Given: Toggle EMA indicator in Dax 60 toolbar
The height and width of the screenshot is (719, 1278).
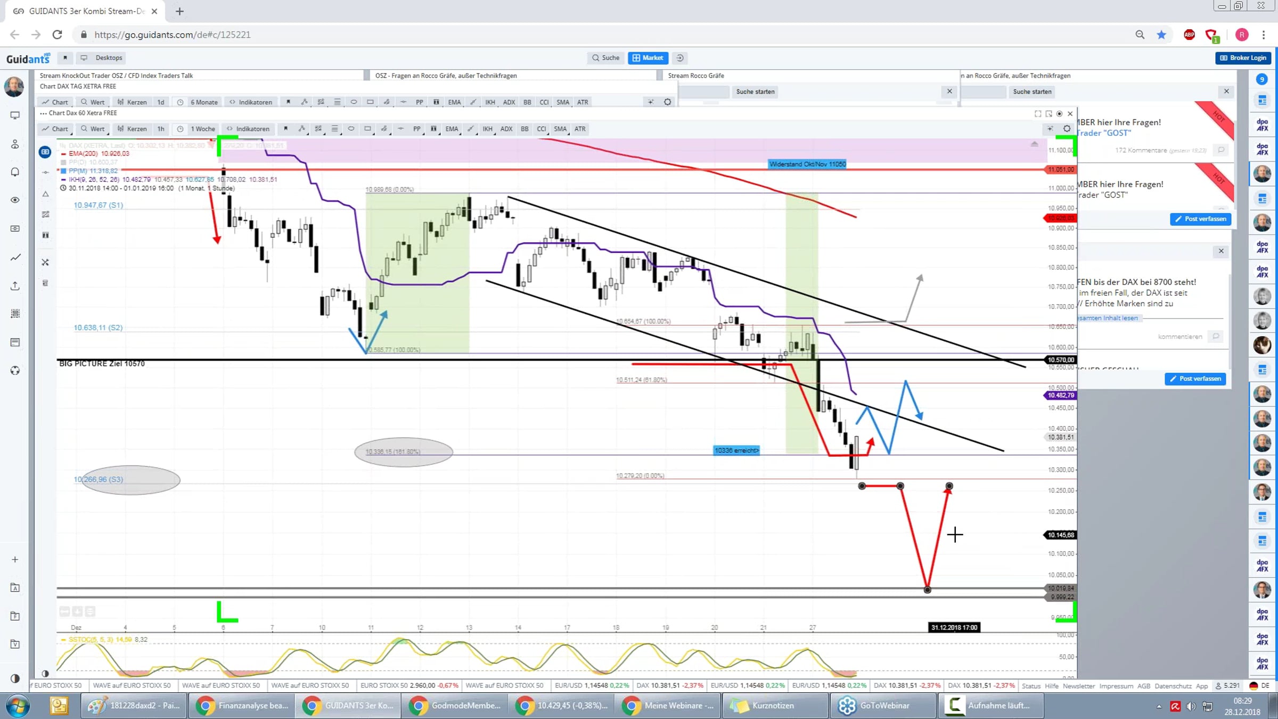Looking at the screenshot, I should [x=452, y=129].
